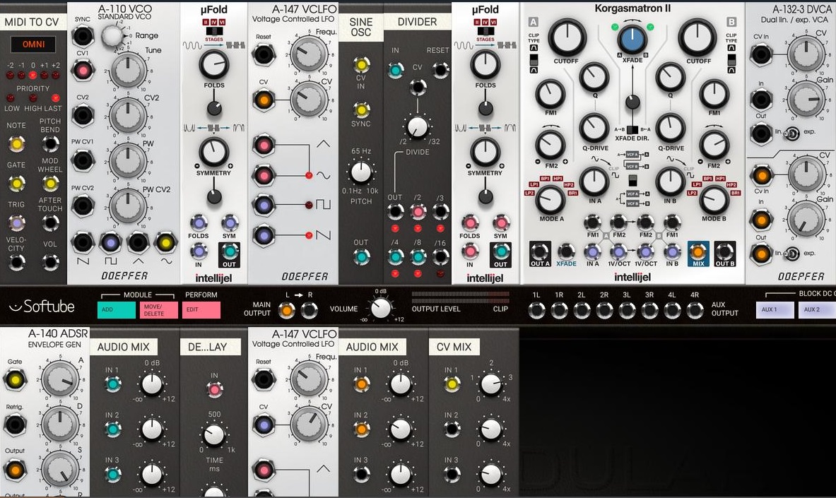Click the Main Output L jack

pos(287,310)
